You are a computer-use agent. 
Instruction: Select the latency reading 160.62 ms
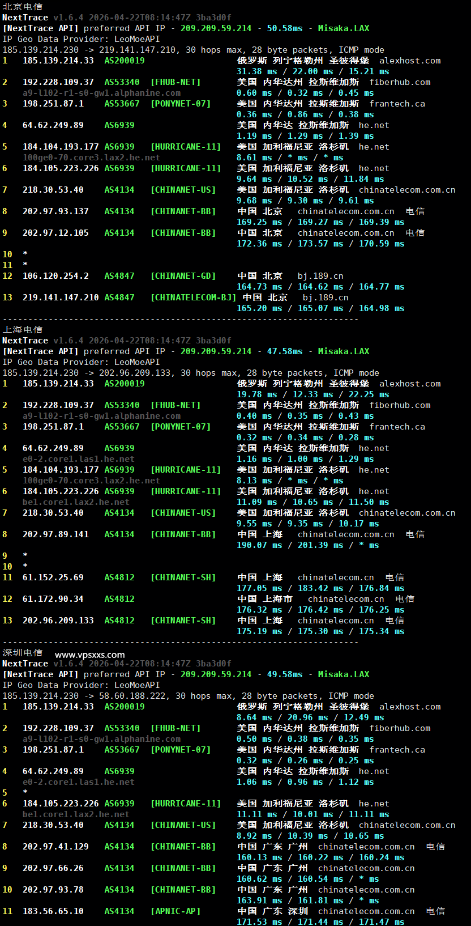259,879
